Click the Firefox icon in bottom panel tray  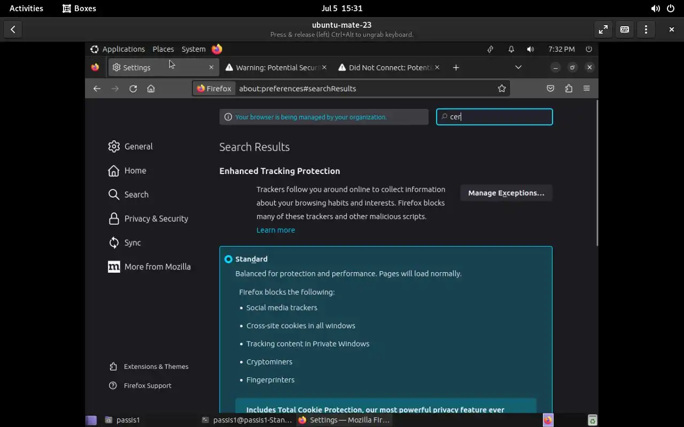click(x=548, y=420)
